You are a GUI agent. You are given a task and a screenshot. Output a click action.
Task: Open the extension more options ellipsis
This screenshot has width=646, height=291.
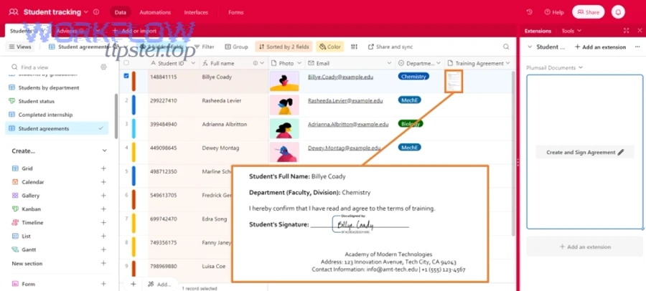pyautogui.click(x=637, y=47)
